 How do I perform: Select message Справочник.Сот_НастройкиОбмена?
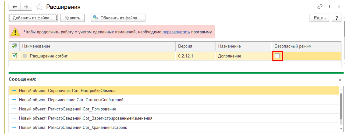174,91
